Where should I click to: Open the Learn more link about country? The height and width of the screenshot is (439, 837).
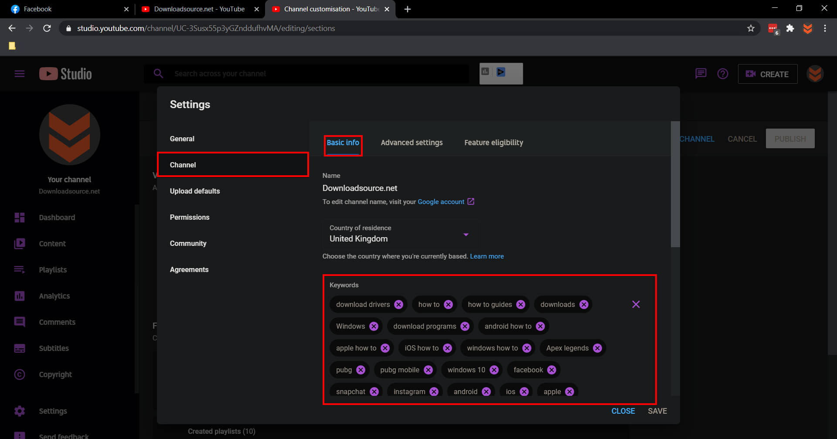487,256
